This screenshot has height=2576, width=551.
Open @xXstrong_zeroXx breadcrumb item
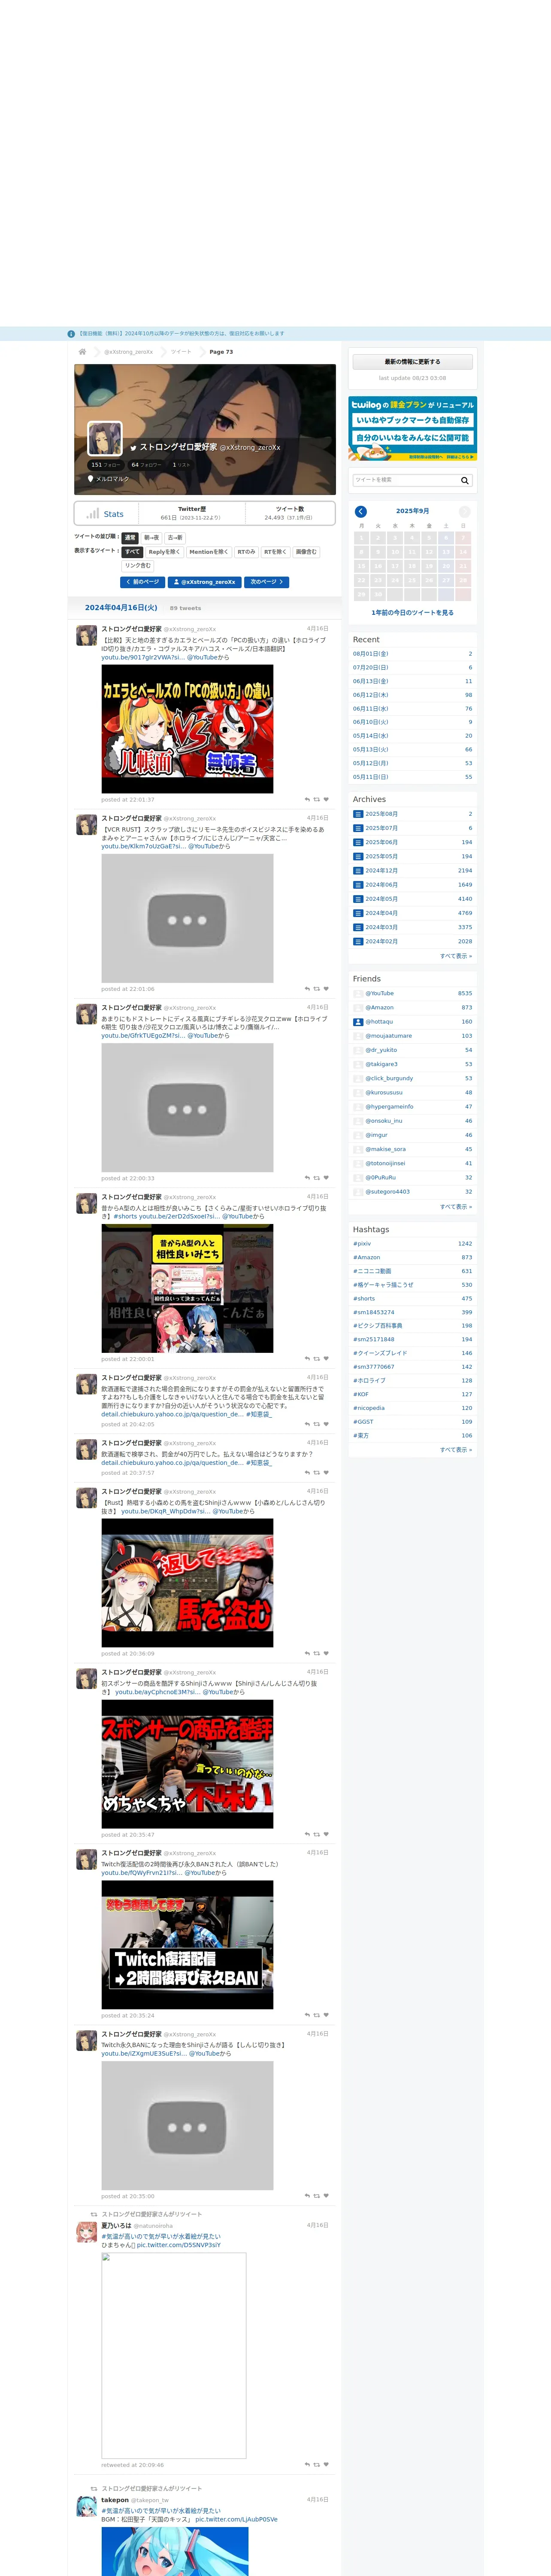pos(129,352)
